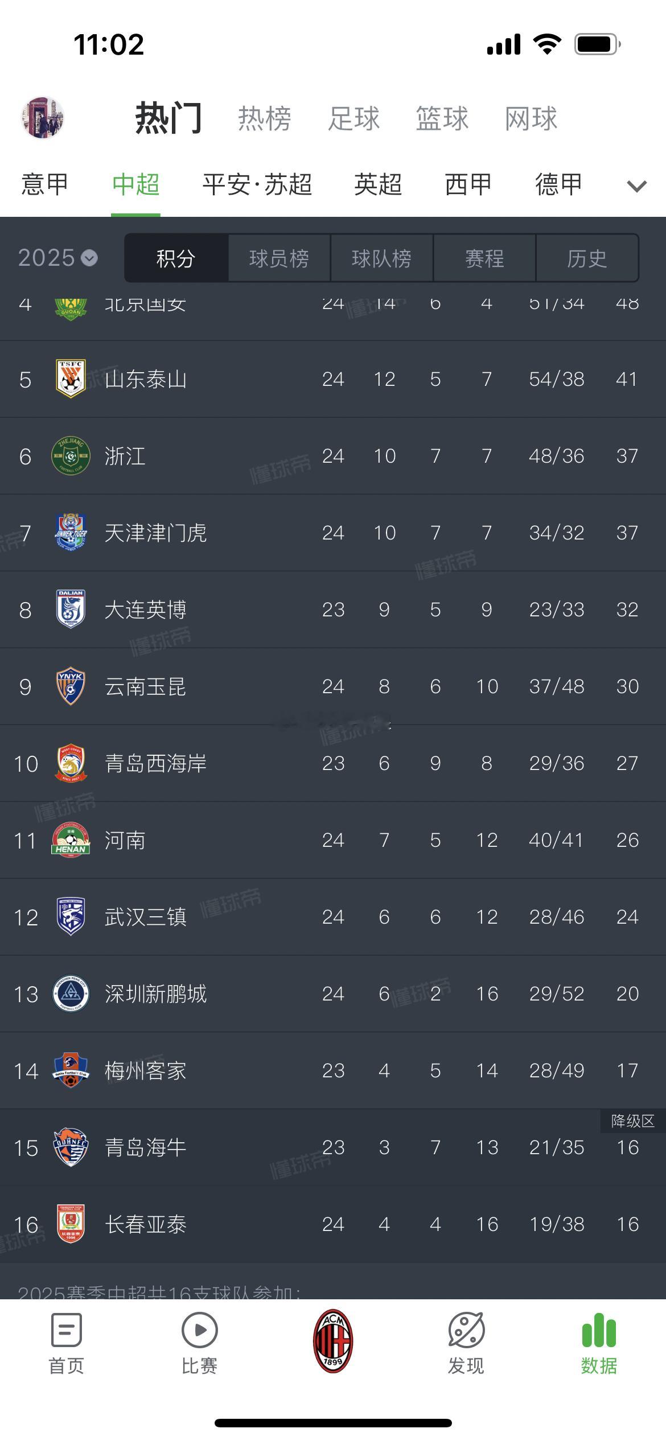Image resolution: width=666 pixels, height=1441 pixels.
Task: Open the 首页 home tab icon
Action: point(67,1330)
